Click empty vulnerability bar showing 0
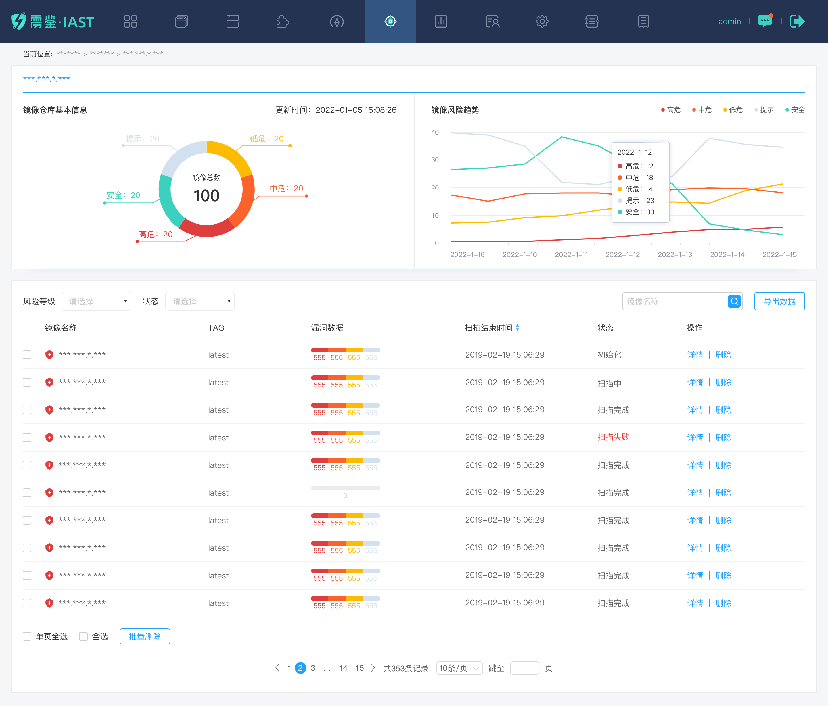828x706 pixels. (345, 488)
